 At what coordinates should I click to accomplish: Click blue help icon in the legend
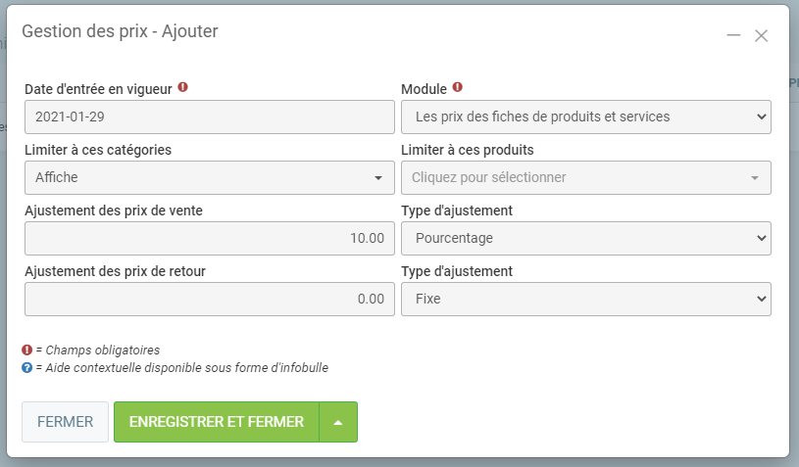click(x=27, y=367)
